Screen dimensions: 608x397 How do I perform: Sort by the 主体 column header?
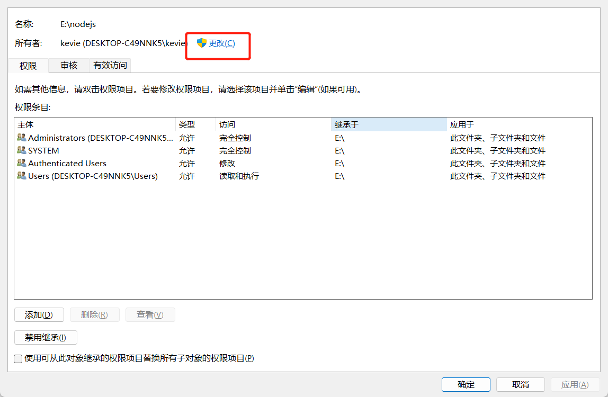click(x=95, y=125)
